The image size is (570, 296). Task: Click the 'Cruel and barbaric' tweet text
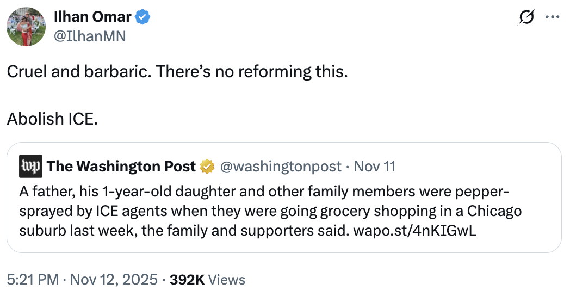coord(177,71)
